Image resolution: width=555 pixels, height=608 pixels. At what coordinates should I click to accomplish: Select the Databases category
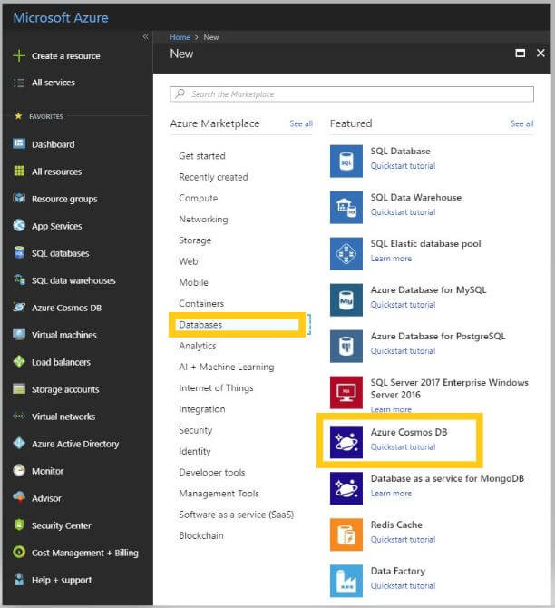(200, 325)
